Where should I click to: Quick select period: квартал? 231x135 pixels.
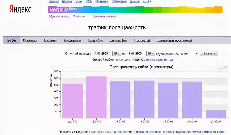(x=161, y=60)
